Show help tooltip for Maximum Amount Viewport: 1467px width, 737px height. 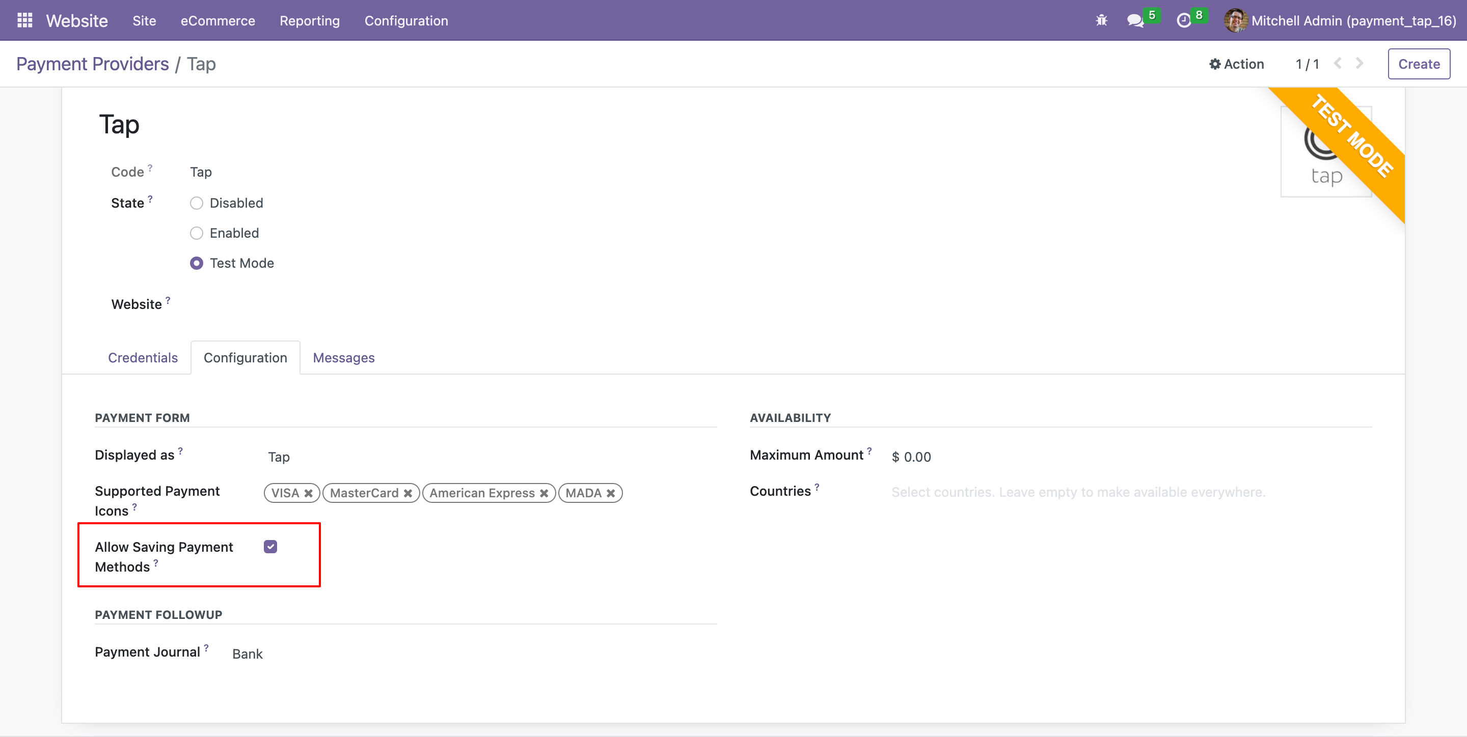pos(869,451)
